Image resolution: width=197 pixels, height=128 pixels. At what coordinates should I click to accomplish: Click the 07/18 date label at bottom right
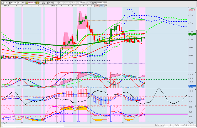tap(191, 123)
